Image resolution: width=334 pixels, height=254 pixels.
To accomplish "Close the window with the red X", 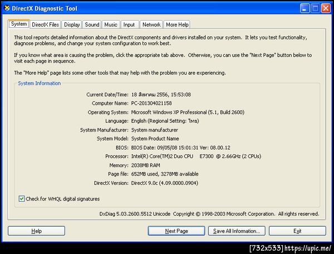I will 326,8.
